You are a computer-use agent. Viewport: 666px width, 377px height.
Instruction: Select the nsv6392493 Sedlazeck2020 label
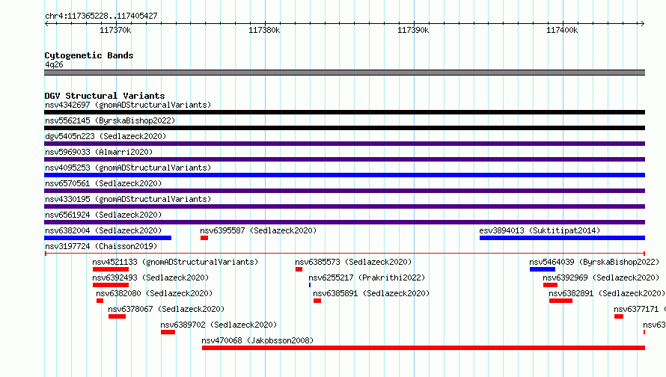tap(150, 278)
